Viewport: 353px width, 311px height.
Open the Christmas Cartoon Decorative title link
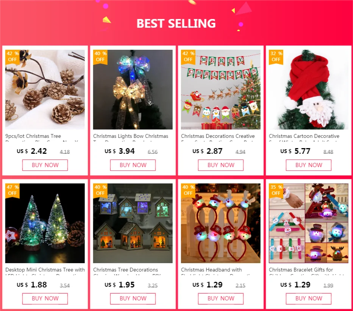tap(304, 136)
